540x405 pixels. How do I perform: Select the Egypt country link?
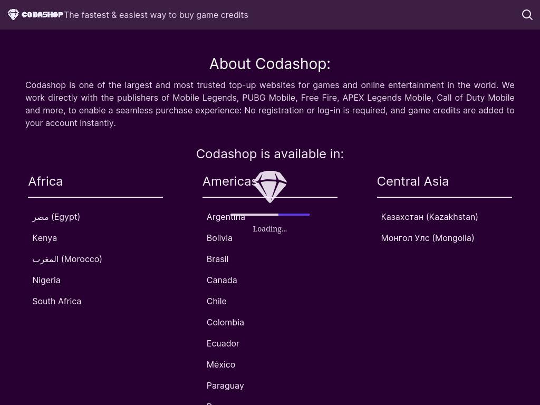point(56,217)
